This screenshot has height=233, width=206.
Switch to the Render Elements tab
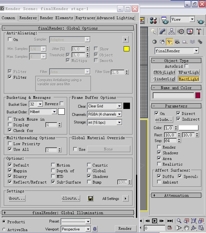pyautogui.click(x=56, y=18)
